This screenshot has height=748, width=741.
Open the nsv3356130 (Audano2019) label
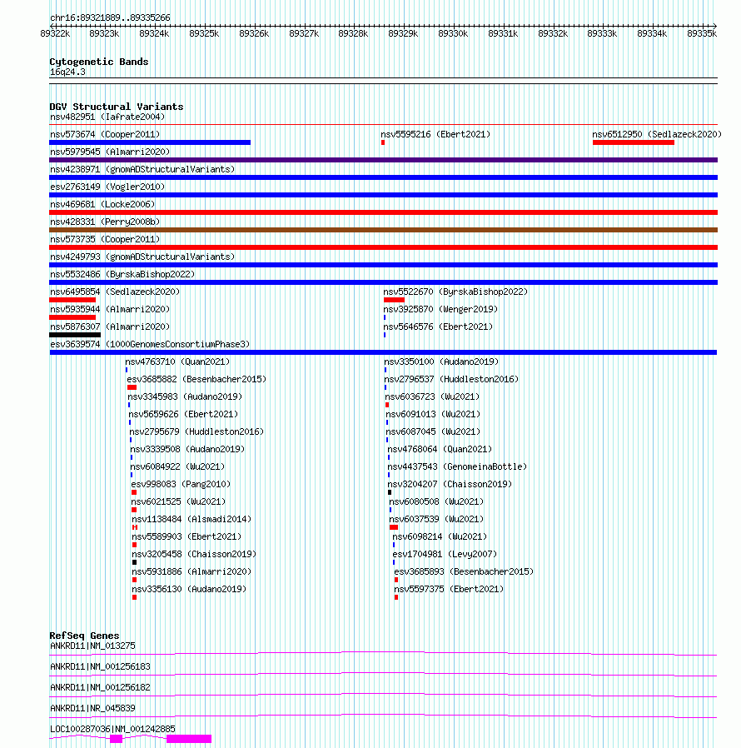[189, 589]
